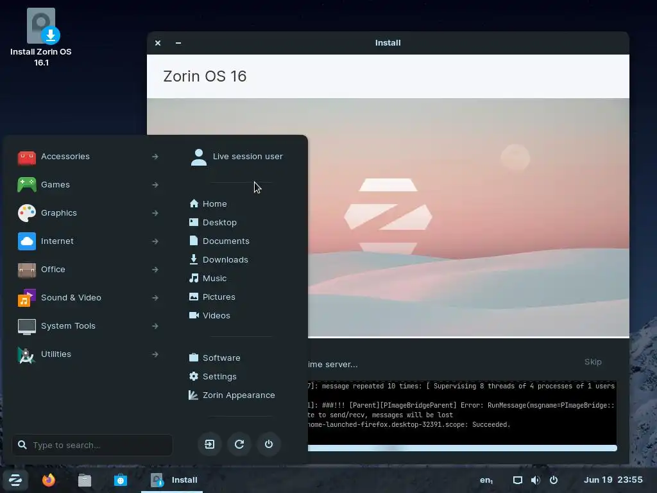The height and width of the screenshot is (493, 657).
Task: Click the power off button in menu
Action: pyautogui.click(x=269, y=444)
